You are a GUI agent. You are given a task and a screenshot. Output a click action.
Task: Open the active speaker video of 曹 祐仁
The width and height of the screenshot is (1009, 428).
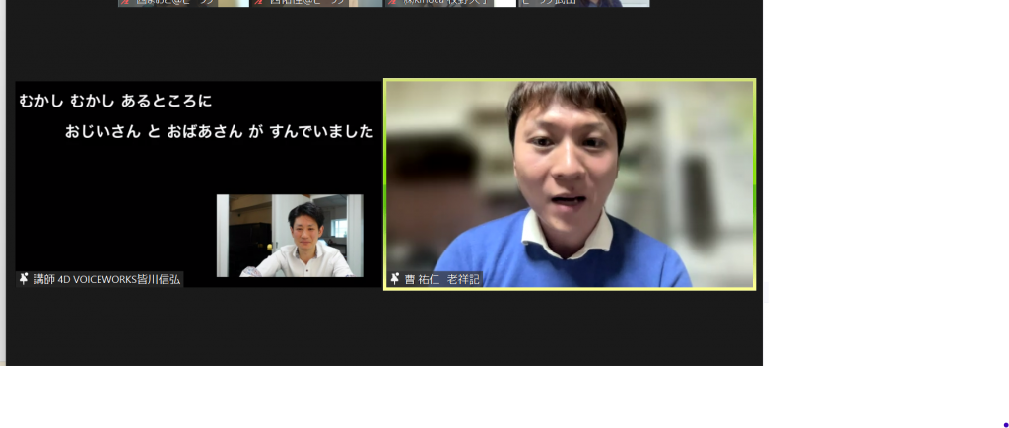(x=570, y=184)
